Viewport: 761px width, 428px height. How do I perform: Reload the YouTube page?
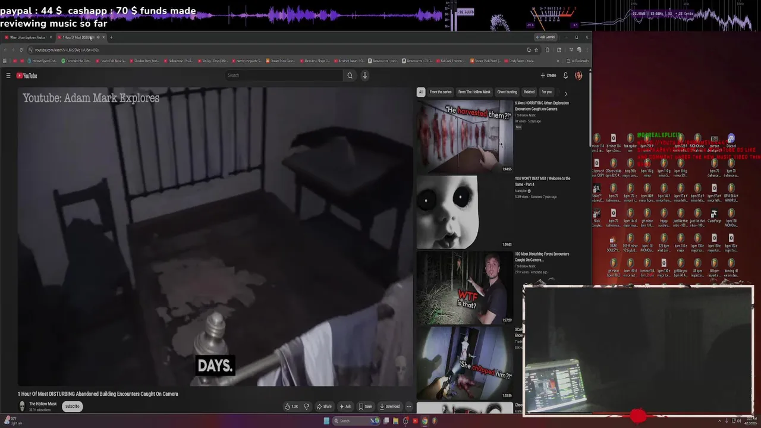[x=21, y=50]
